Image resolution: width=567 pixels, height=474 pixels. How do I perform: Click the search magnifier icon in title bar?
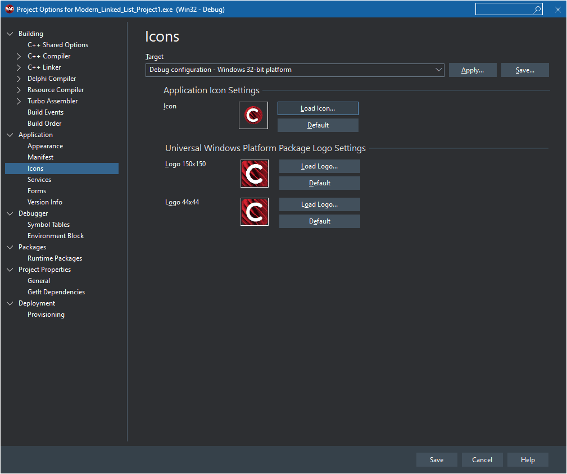[537, 10]
